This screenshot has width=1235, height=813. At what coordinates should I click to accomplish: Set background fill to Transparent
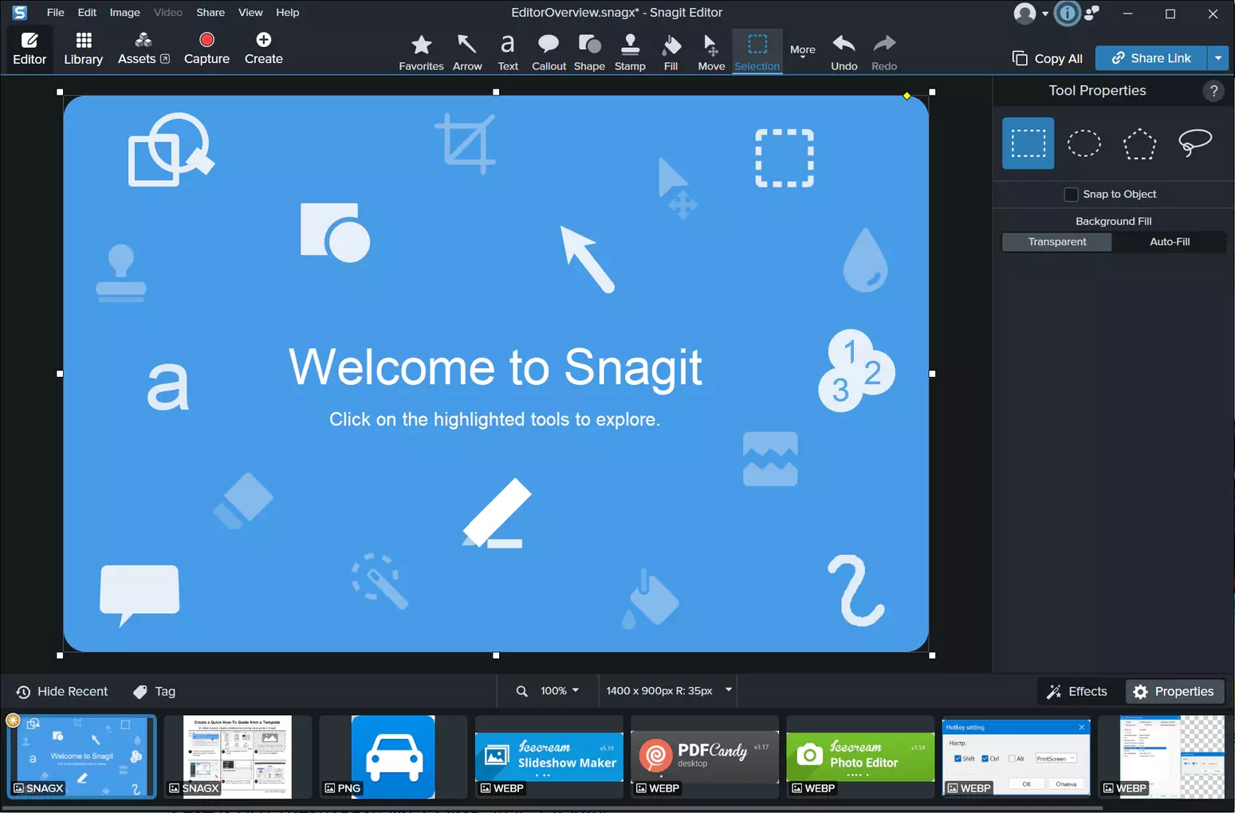pos(1056,242)
